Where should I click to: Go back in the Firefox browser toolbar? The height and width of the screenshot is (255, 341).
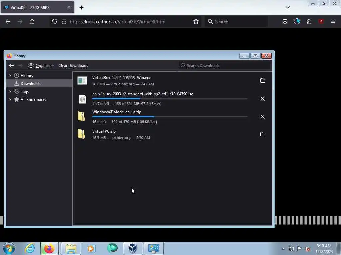[8, 22]
